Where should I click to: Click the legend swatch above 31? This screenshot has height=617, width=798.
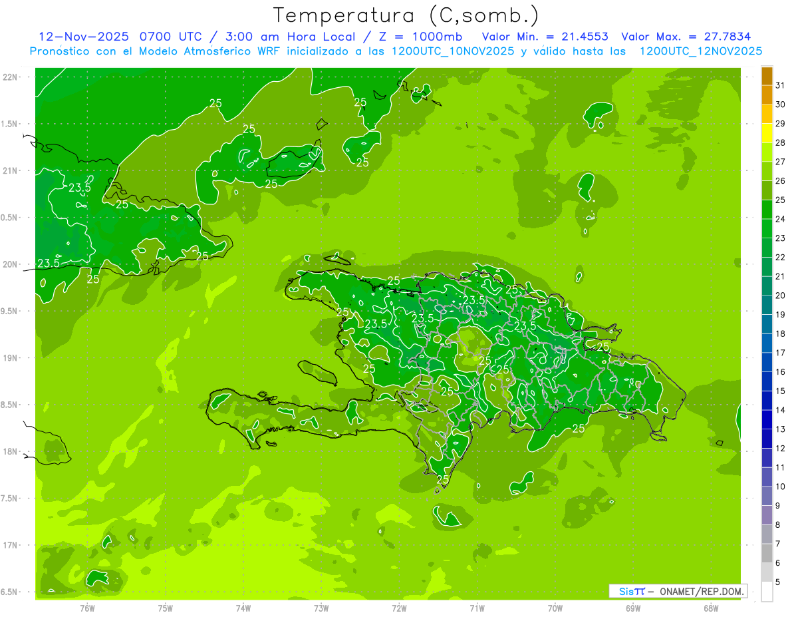(767, 77)
